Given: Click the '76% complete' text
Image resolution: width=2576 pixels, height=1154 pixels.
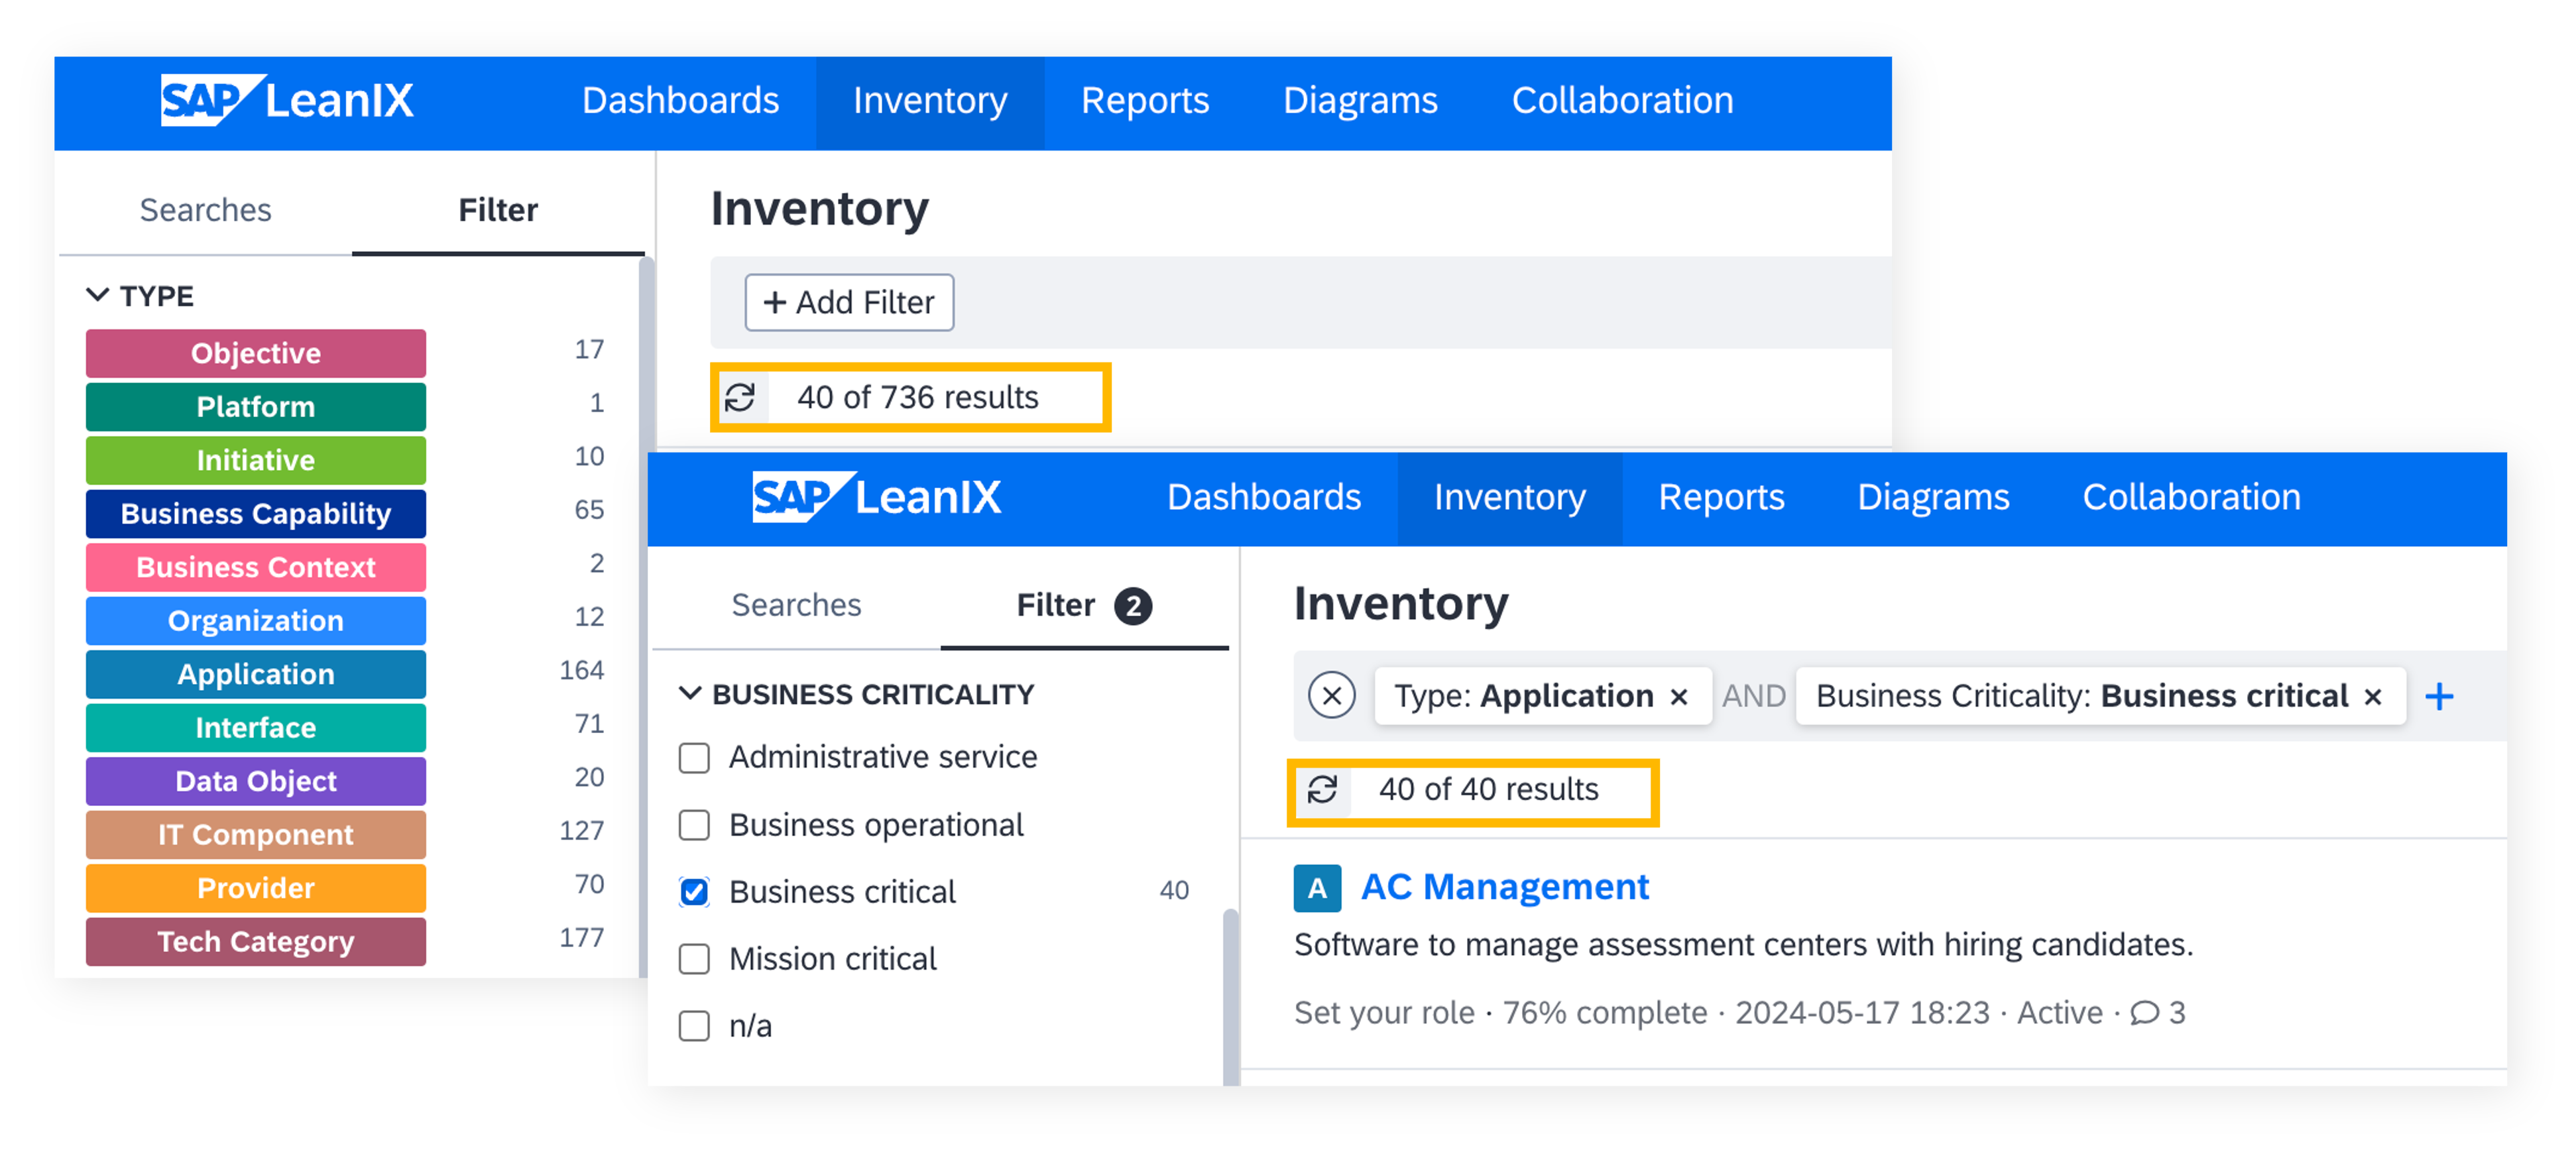Looking at the screenshot, I should tap(1604, 1013).
